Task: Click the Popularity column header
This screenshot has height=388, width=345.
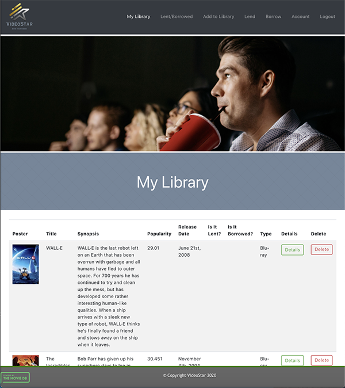Action: point(159,234)
